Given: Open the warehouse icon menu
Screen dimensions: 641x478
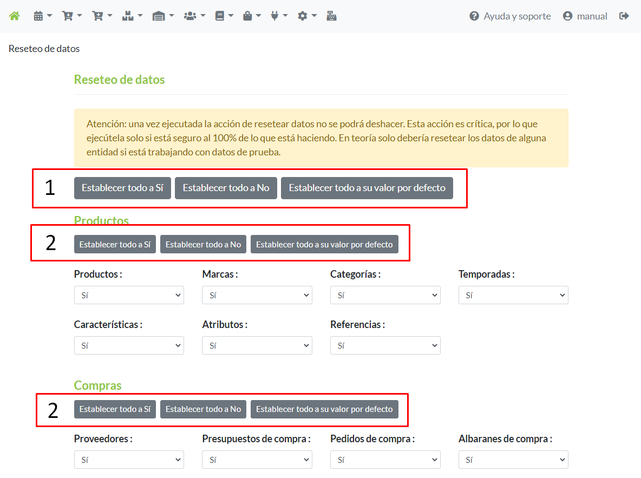Looking at the screenshot, I should tap(162, 16).
